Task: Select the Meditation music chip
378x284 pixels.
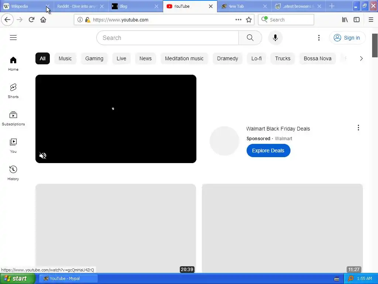Action: (x=184, y=58)
